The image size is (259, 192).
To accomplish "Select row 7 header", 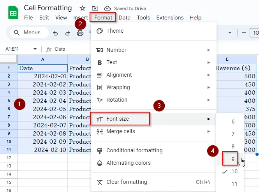I will coord(9,117).
